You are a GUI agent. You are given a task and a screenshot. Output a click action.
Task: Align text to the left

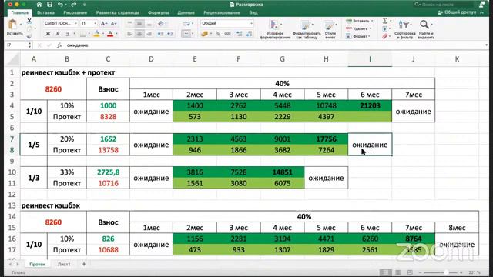[x=129, y=34]
